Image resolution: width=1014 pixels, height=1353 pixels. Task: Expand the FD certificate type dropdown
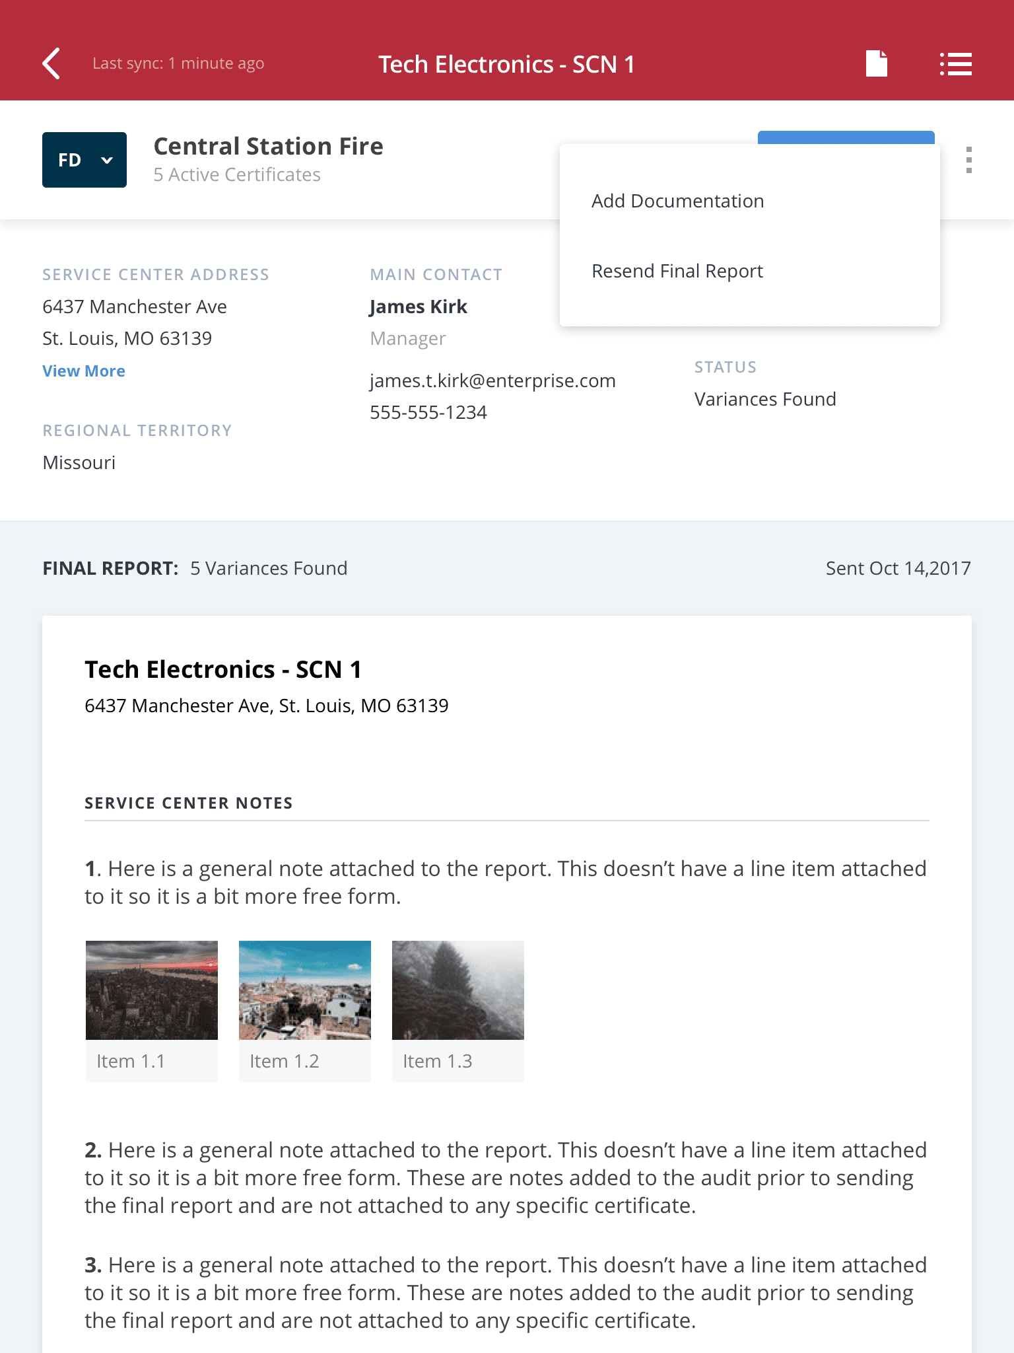pyautogui.click(x=84, y=160)
